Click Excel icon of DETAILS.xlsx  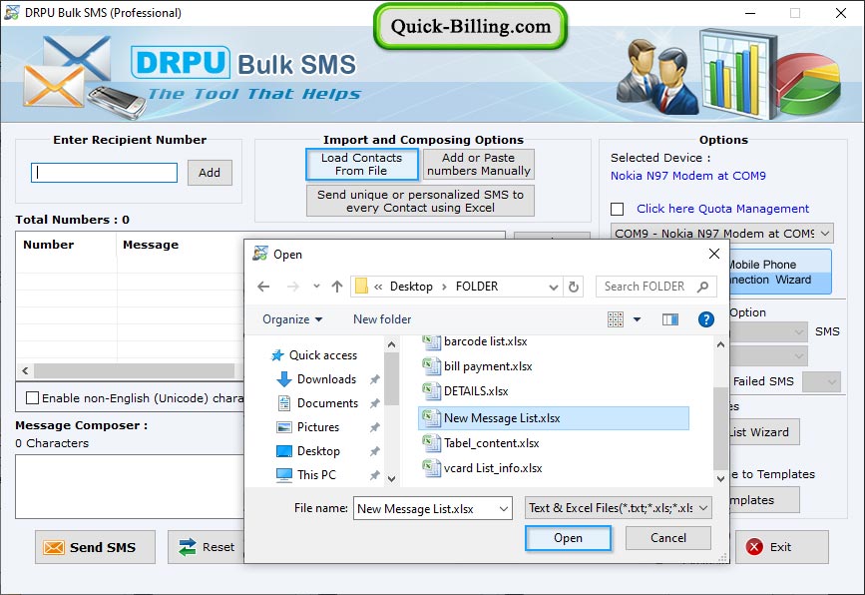[x=431, y=391]
